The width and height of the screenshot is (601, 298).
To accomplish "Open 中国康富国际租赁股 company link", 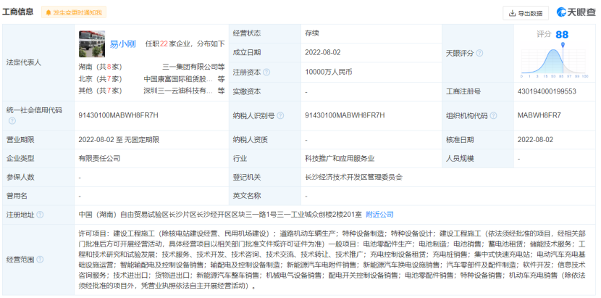I will click(x=178, y=79).
